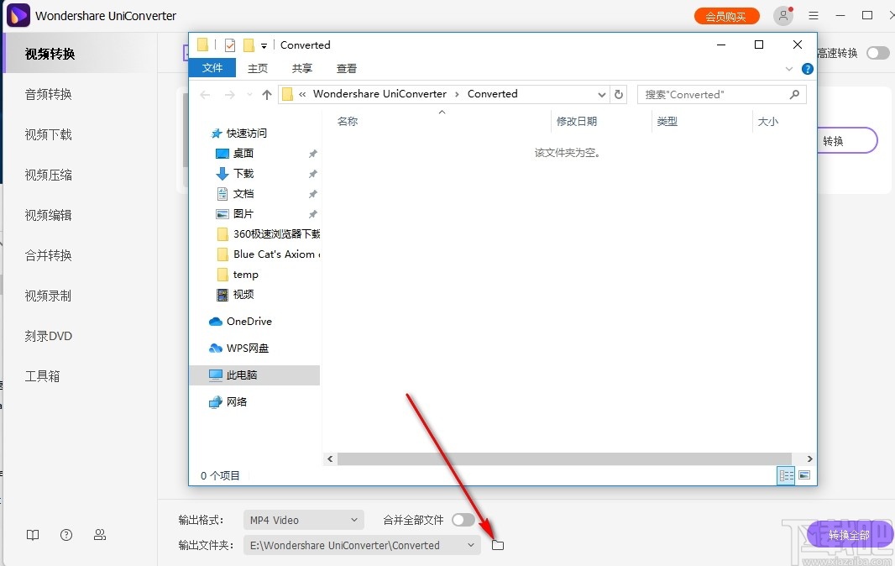The image size is (895, 566).
Task: Click the user account avatar with red dot
Action: [x=782, y=15]
